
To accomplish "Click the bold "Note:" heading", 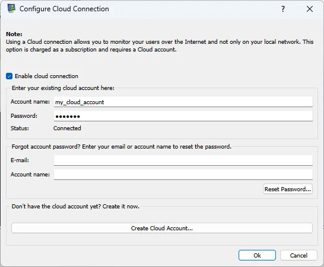I will tap(14, 34).
